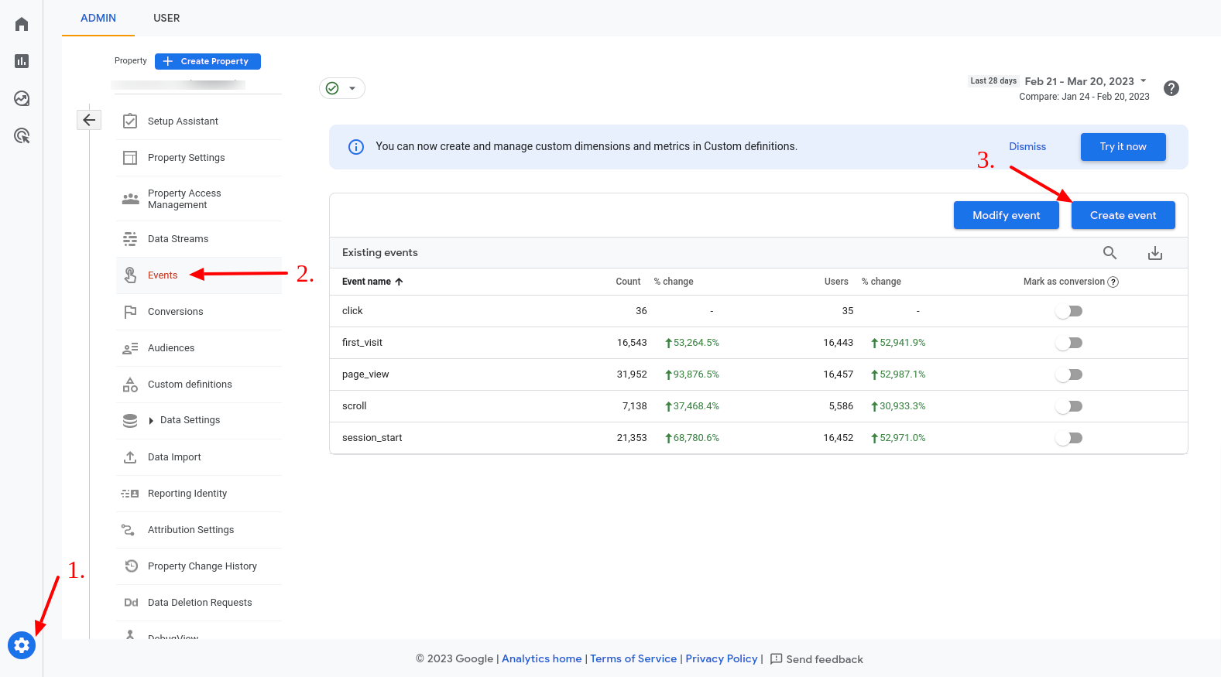Switch to the USER tab
Viewport: 1221px width, 677px height.
(x=166, y=18)
